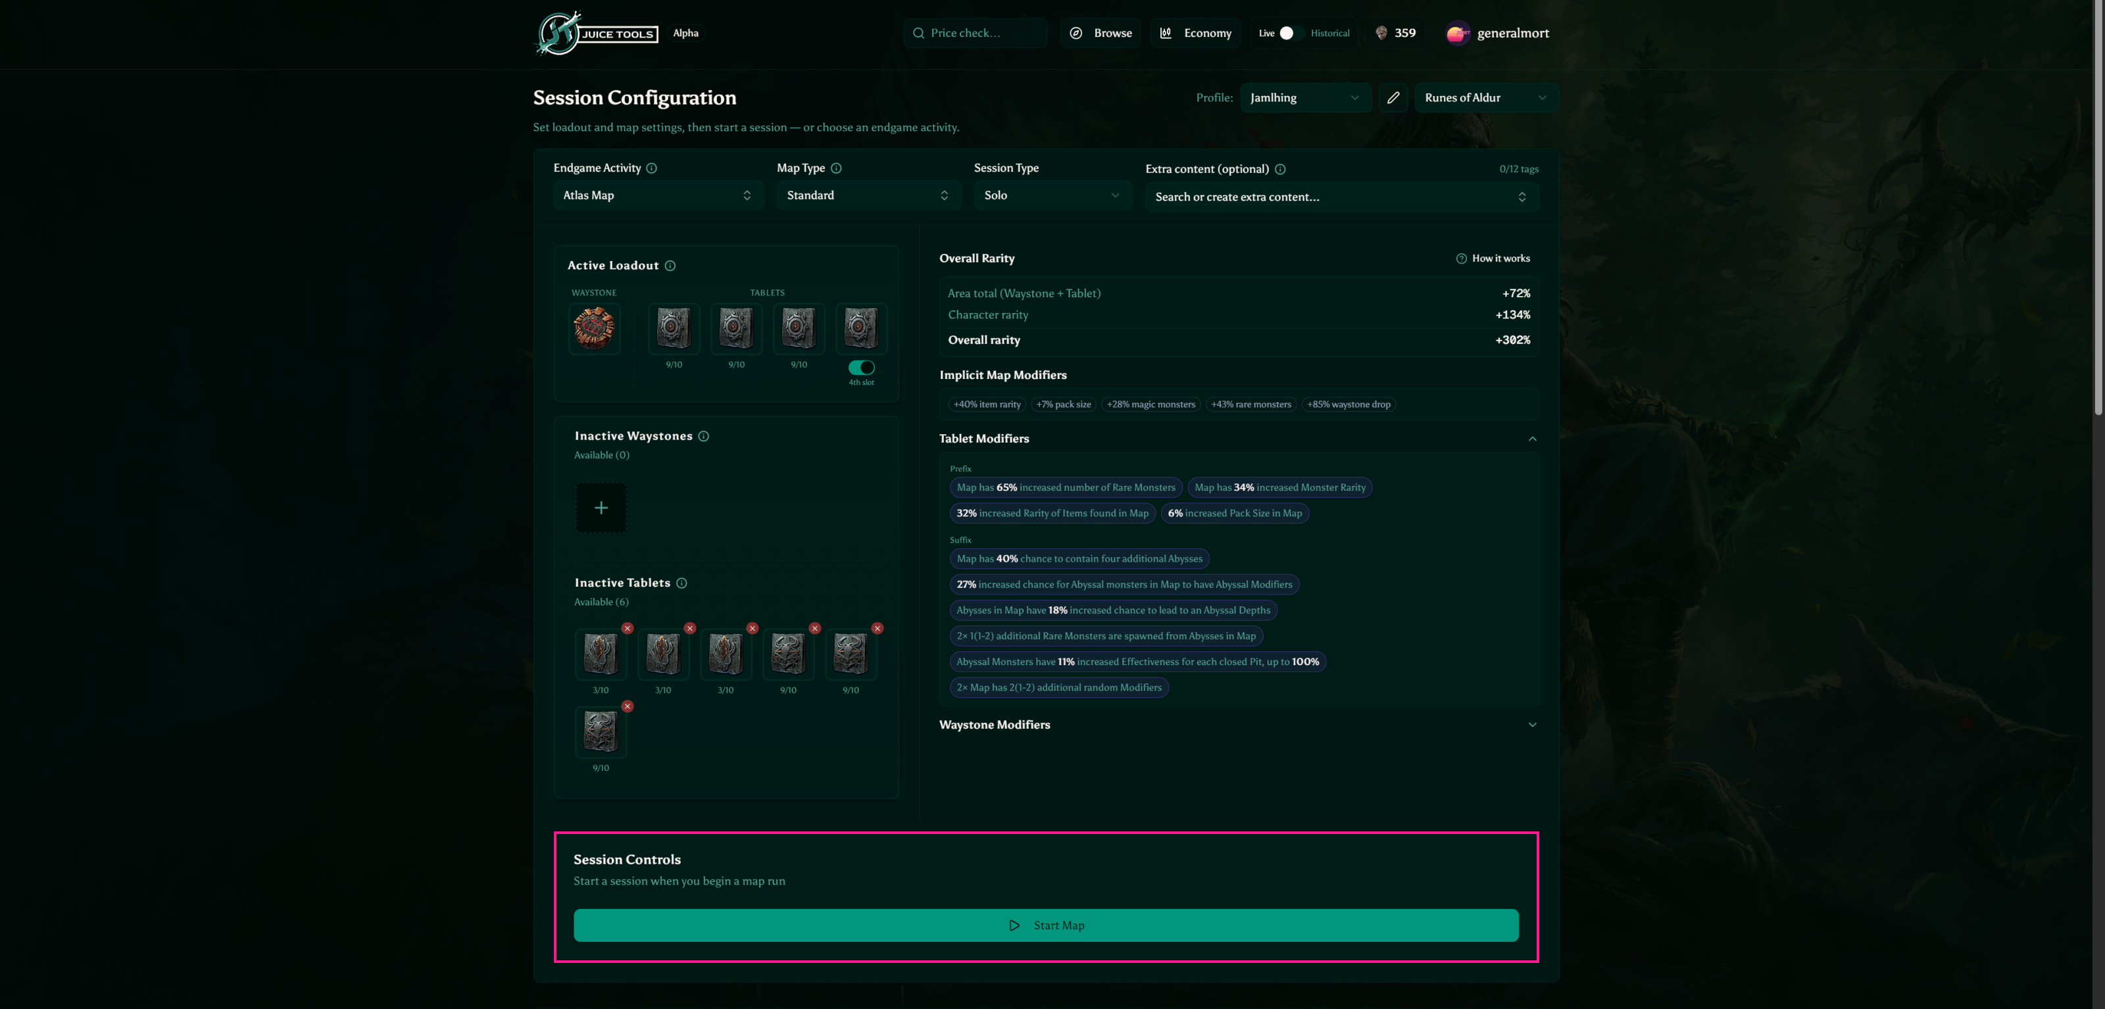Open the Browse page
Screen dimensions: 2105x1009
pyautogui.click(x=1101, y=33)
